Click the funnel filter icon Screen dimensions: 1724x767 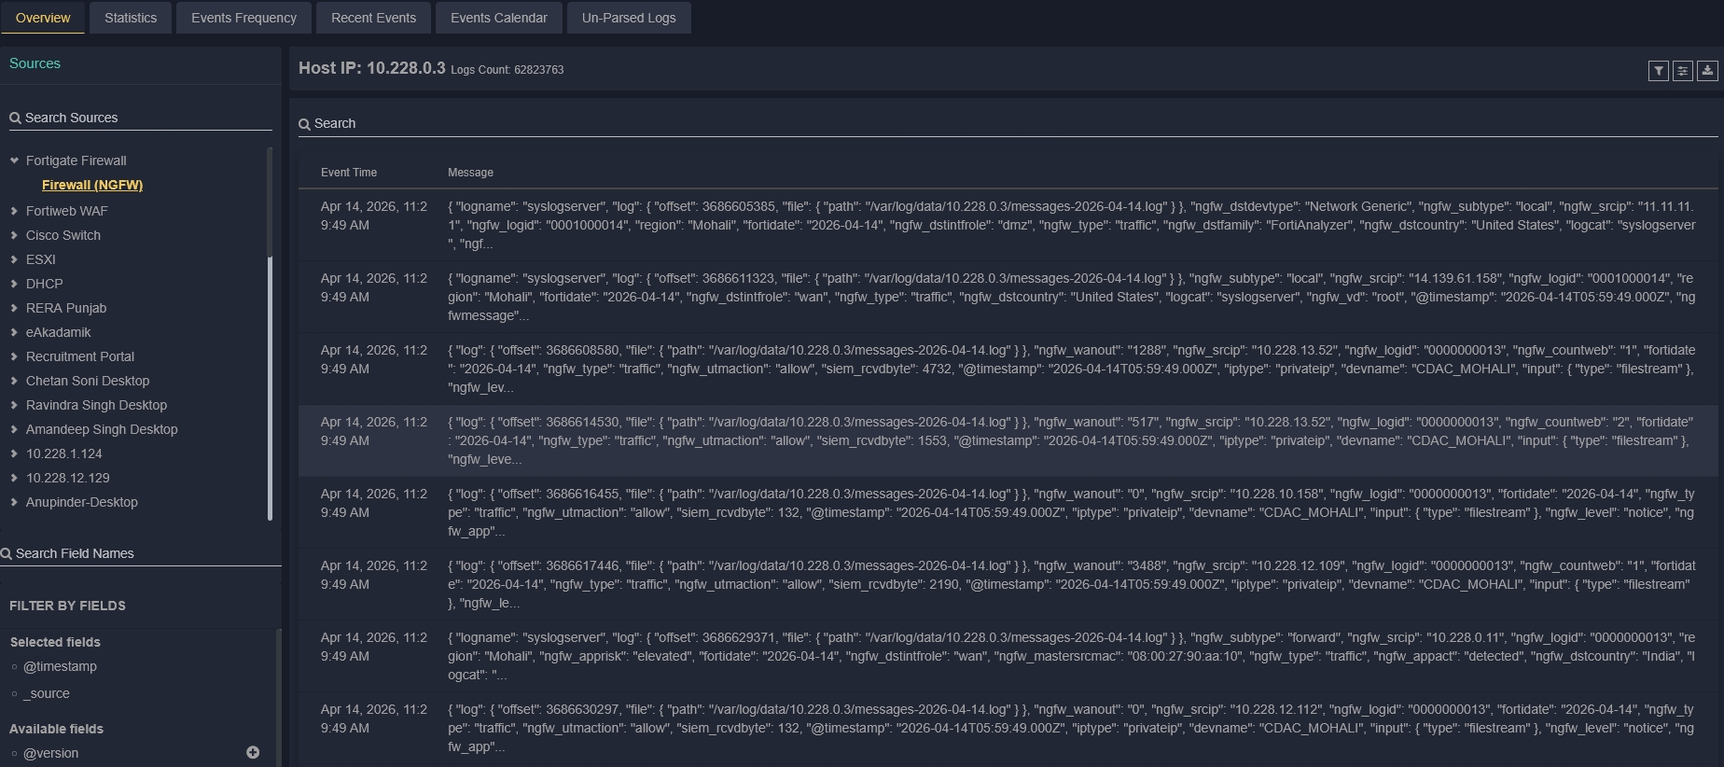[1658, 71]
